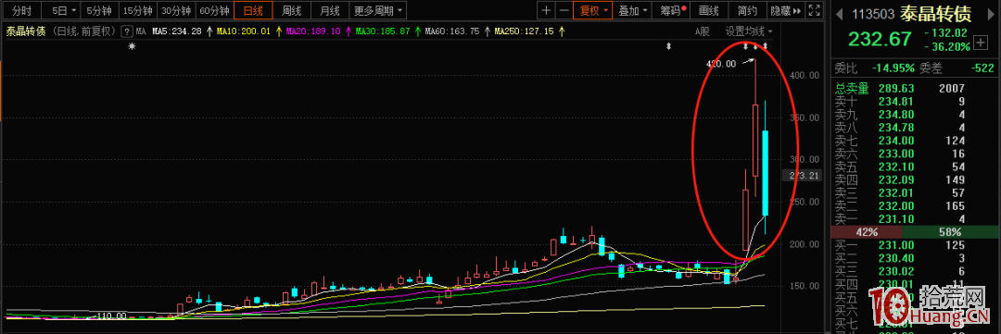The width and height of the screenshot is (1001, 334).
Task: Open the 复权 dropdown
Action: coord(594,10)
